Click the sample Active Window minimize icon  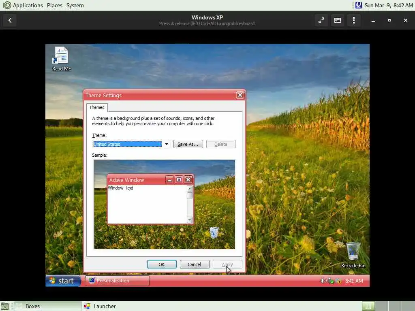(169, 180)
